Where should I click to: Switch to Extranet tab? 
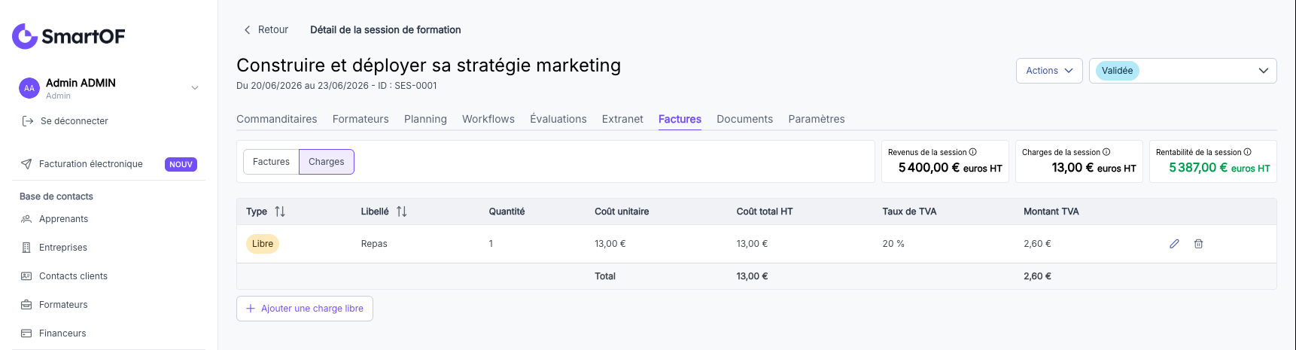[x=622, y=119]
